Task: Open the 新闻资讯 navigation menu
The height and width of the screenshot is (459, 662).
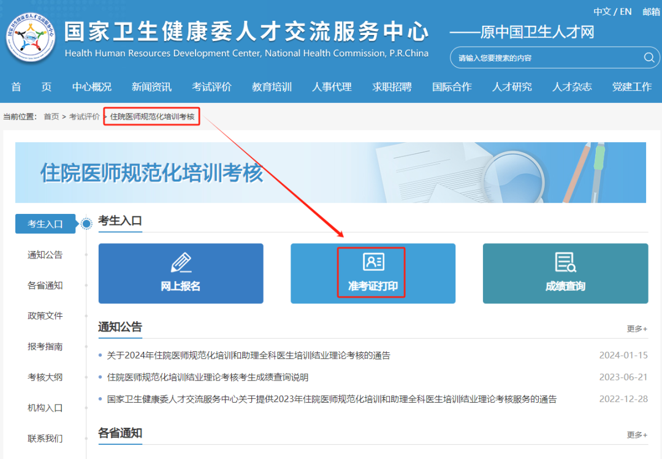Action: pos(151,86)
